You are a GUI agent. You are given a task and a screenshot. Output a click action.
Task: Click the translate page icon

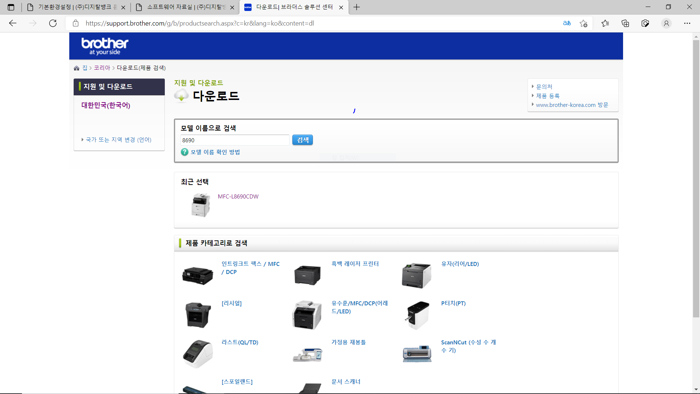pyautogui.click(x=567, y=23)
